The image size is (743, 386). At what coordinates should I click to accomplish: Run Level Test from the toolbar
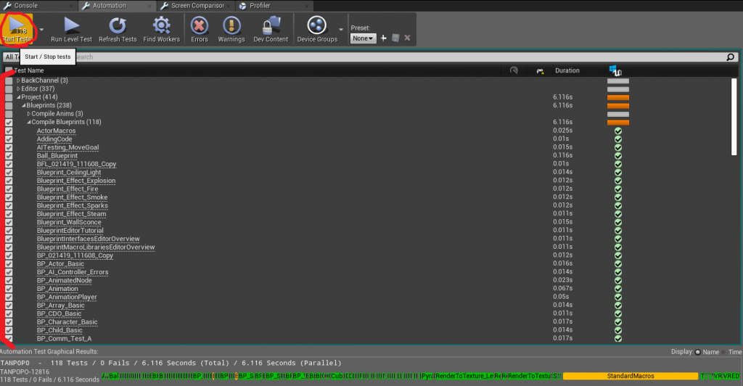72,29
